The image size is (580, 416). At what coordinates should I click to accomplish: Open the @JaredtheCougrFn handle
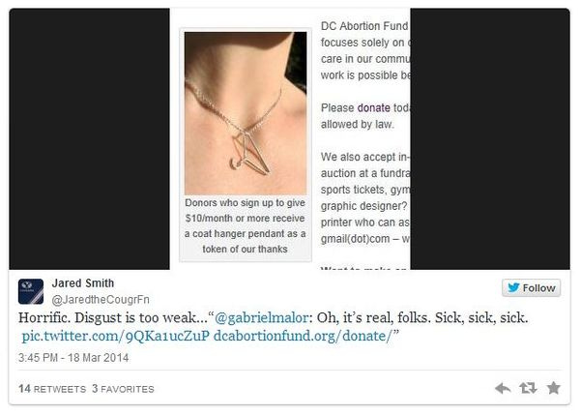pos(101,299)
